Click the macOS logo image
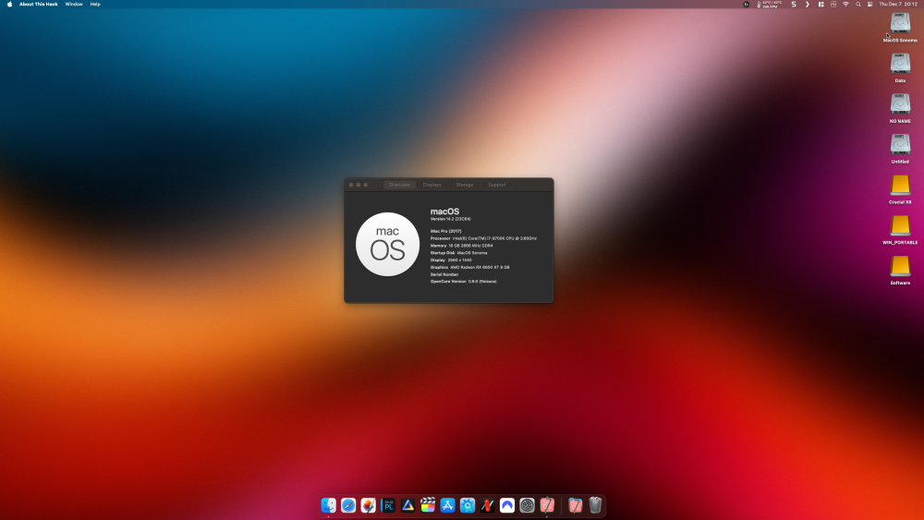 [388, 245]
